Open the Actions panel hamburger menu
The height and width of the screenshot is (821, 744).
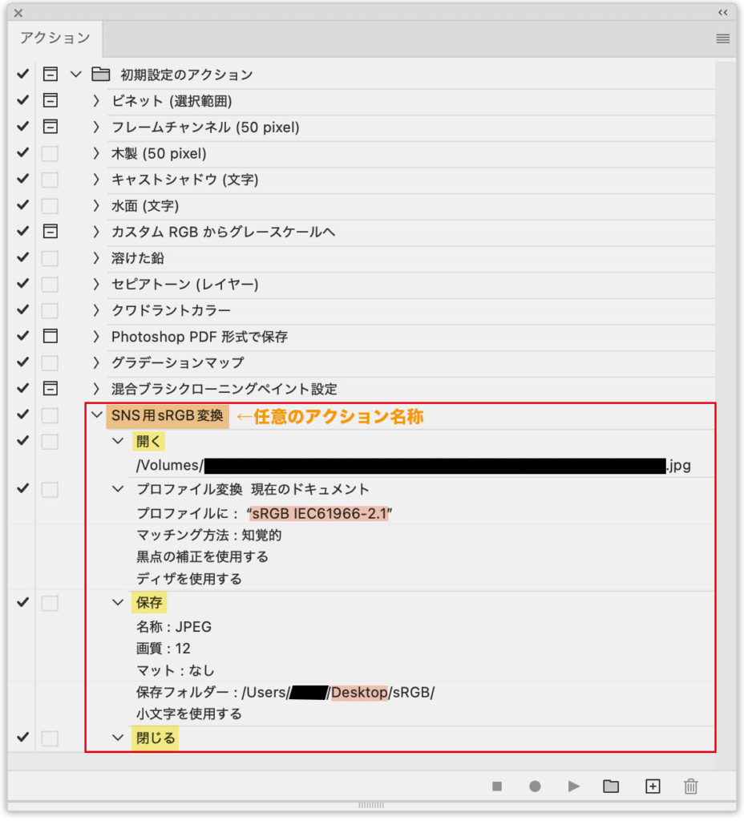[722, 38]
